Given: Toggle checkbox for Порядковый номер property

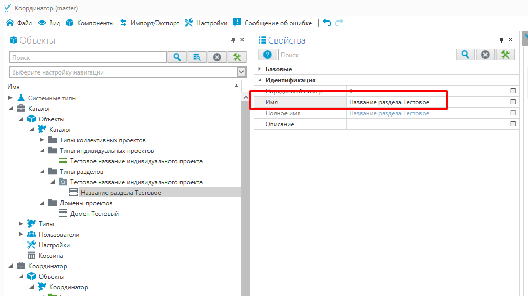Looking at the screenshot, I should click(513, 91).
